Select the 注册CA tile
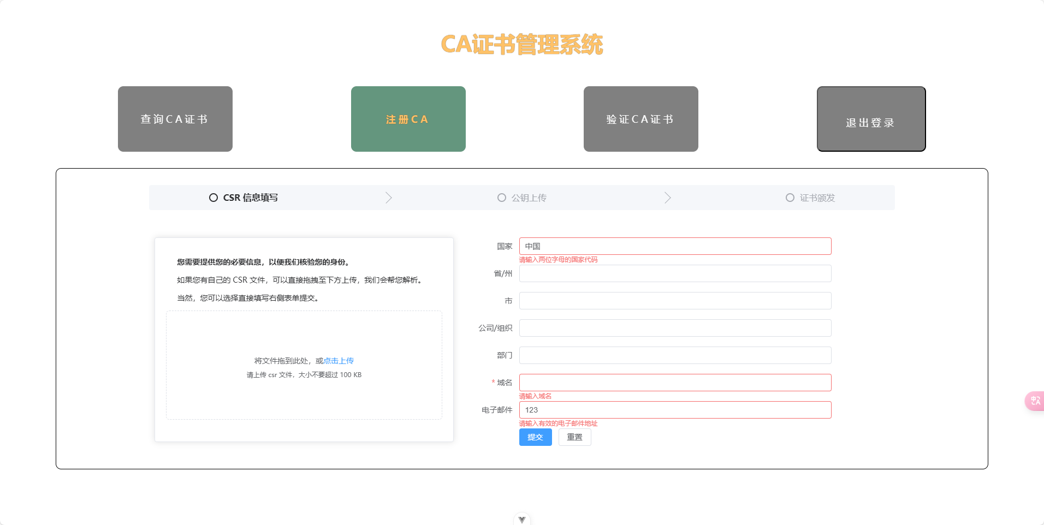The image size is (1044, 525). pos(408,119)
